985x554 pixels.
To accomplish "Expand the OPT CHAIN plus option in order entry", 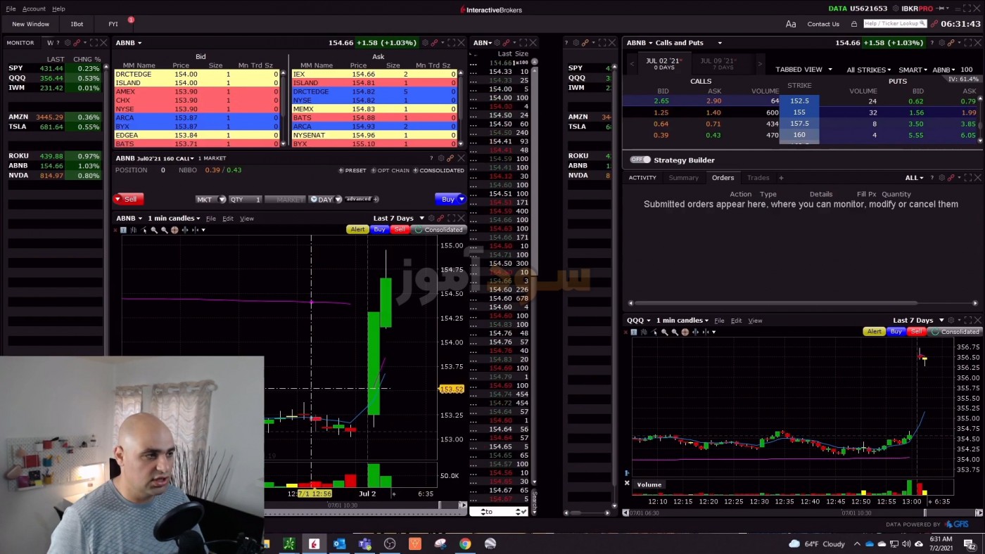I will coord(390,170).
